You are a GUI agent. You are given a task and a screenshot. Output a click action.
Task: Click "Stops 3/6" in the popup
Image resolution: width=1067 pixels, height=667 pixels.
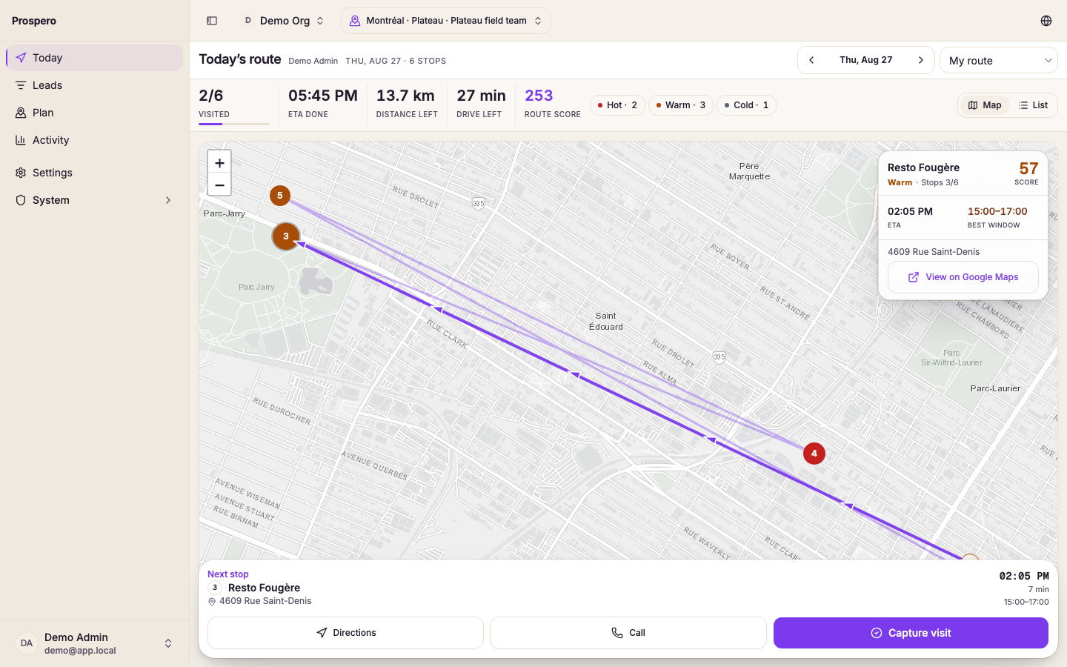(x=940, y=182)
